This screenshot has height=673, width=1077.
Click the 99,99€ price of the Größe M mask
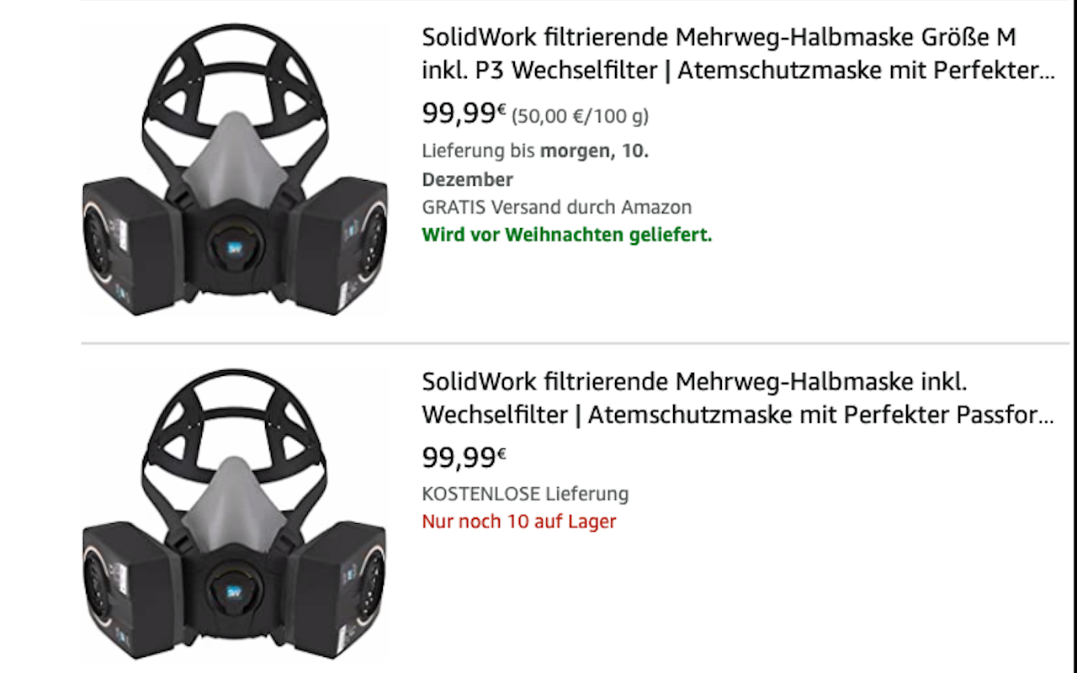point(464,114)
